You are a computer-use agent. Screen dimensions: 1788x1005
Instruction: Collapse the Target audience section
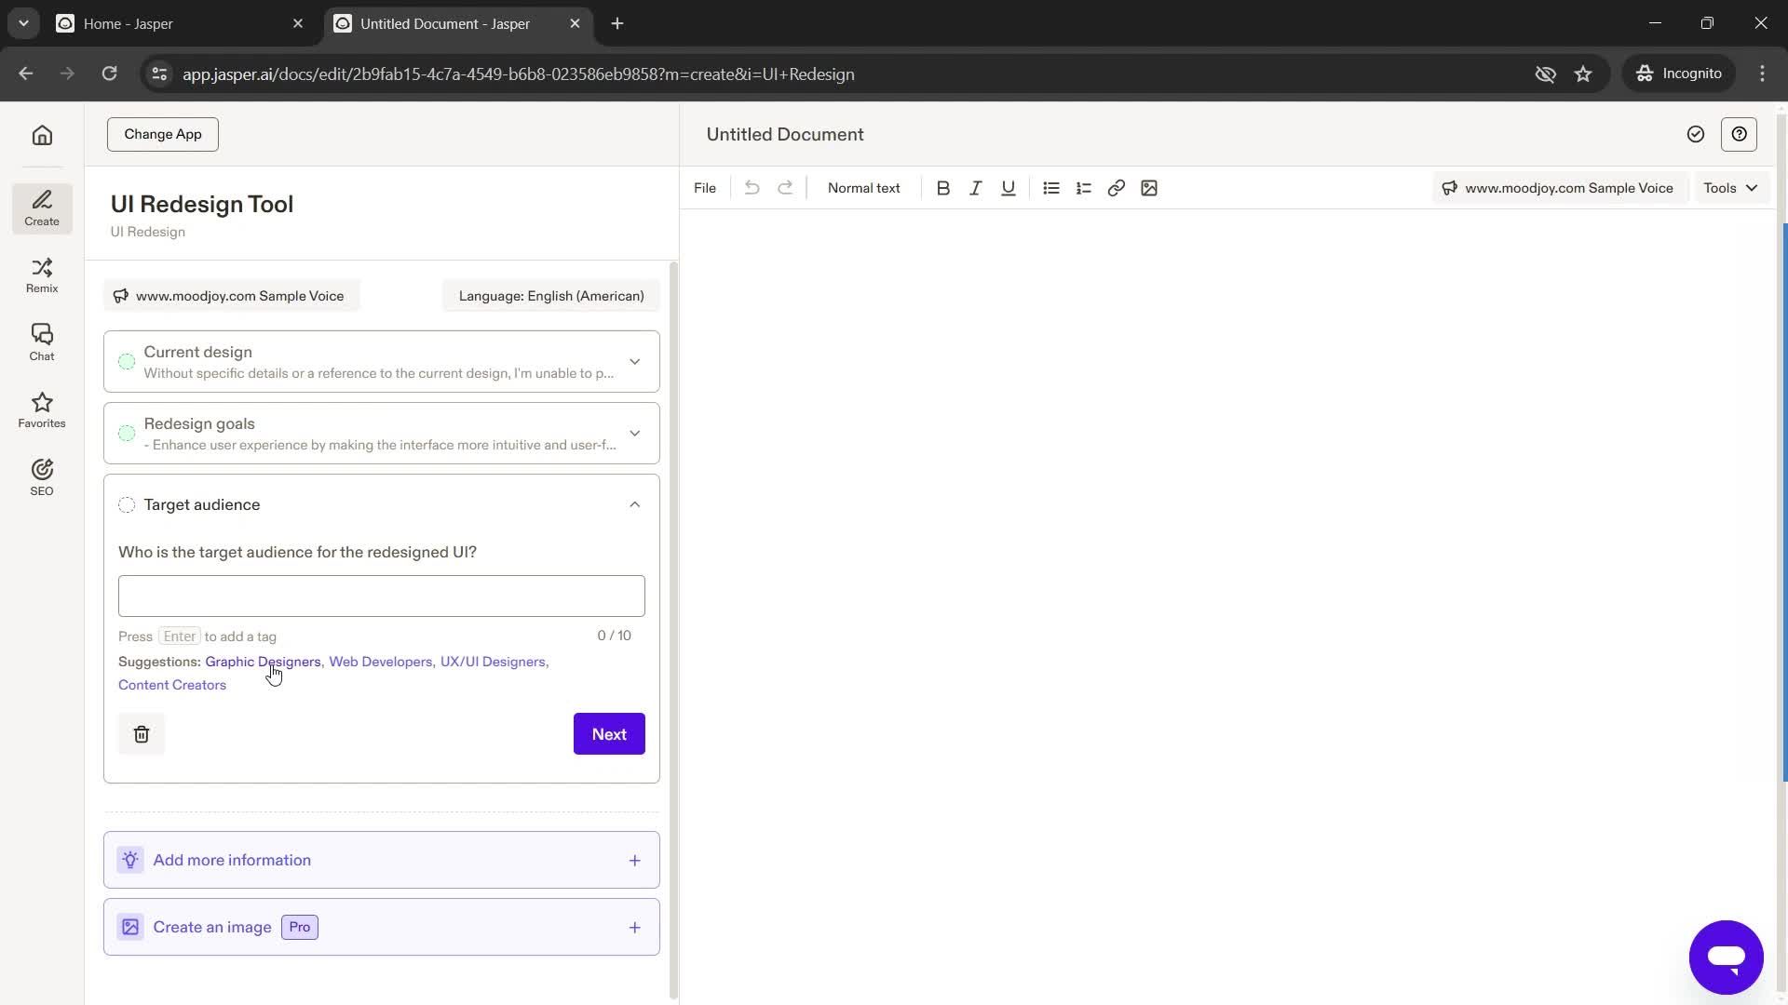(633, 504)
